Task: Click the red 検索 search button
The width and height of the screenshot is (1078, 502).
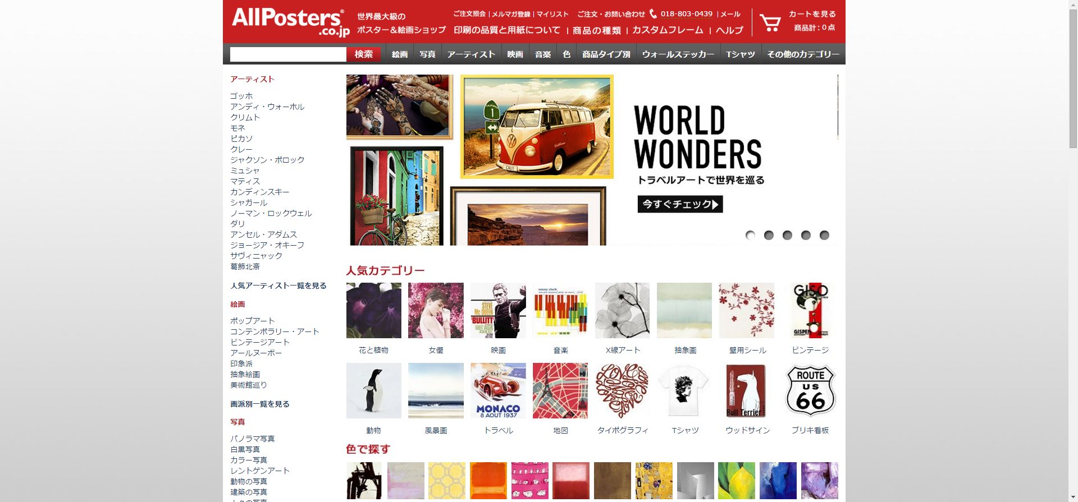Action: (364, 54)
